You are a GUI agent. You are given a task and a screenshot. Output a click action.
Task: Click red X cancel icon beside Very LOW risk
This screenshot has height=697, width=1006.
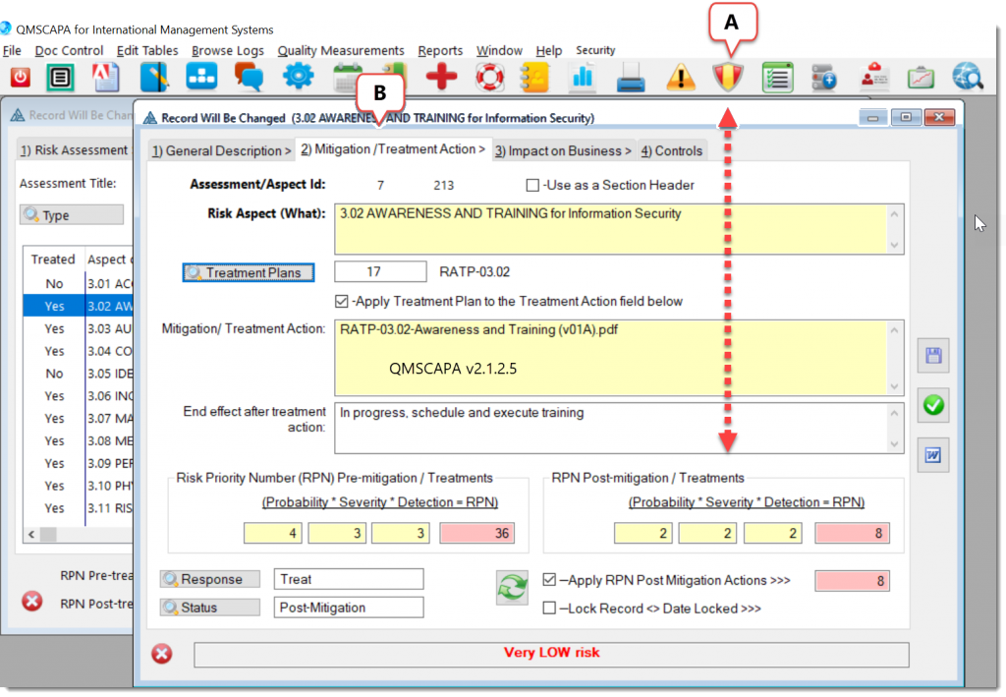(x=162, y=654)
